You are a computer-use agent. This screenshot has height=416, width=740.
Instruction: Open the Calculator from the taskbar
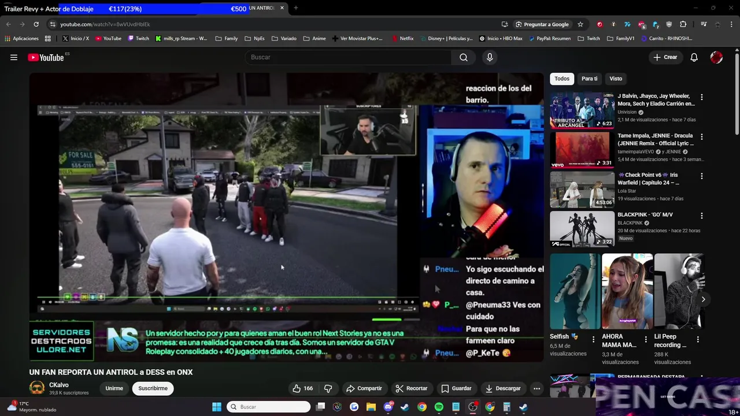coord(506,407)
